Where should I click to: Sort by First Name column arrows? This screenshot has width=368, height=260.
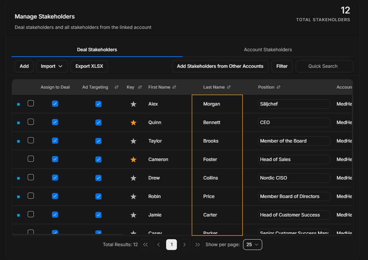click(174, 87)
